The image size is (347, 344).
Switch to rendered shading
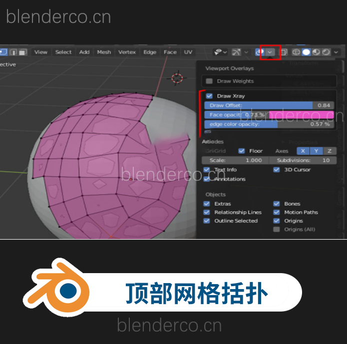click(326, 52)
